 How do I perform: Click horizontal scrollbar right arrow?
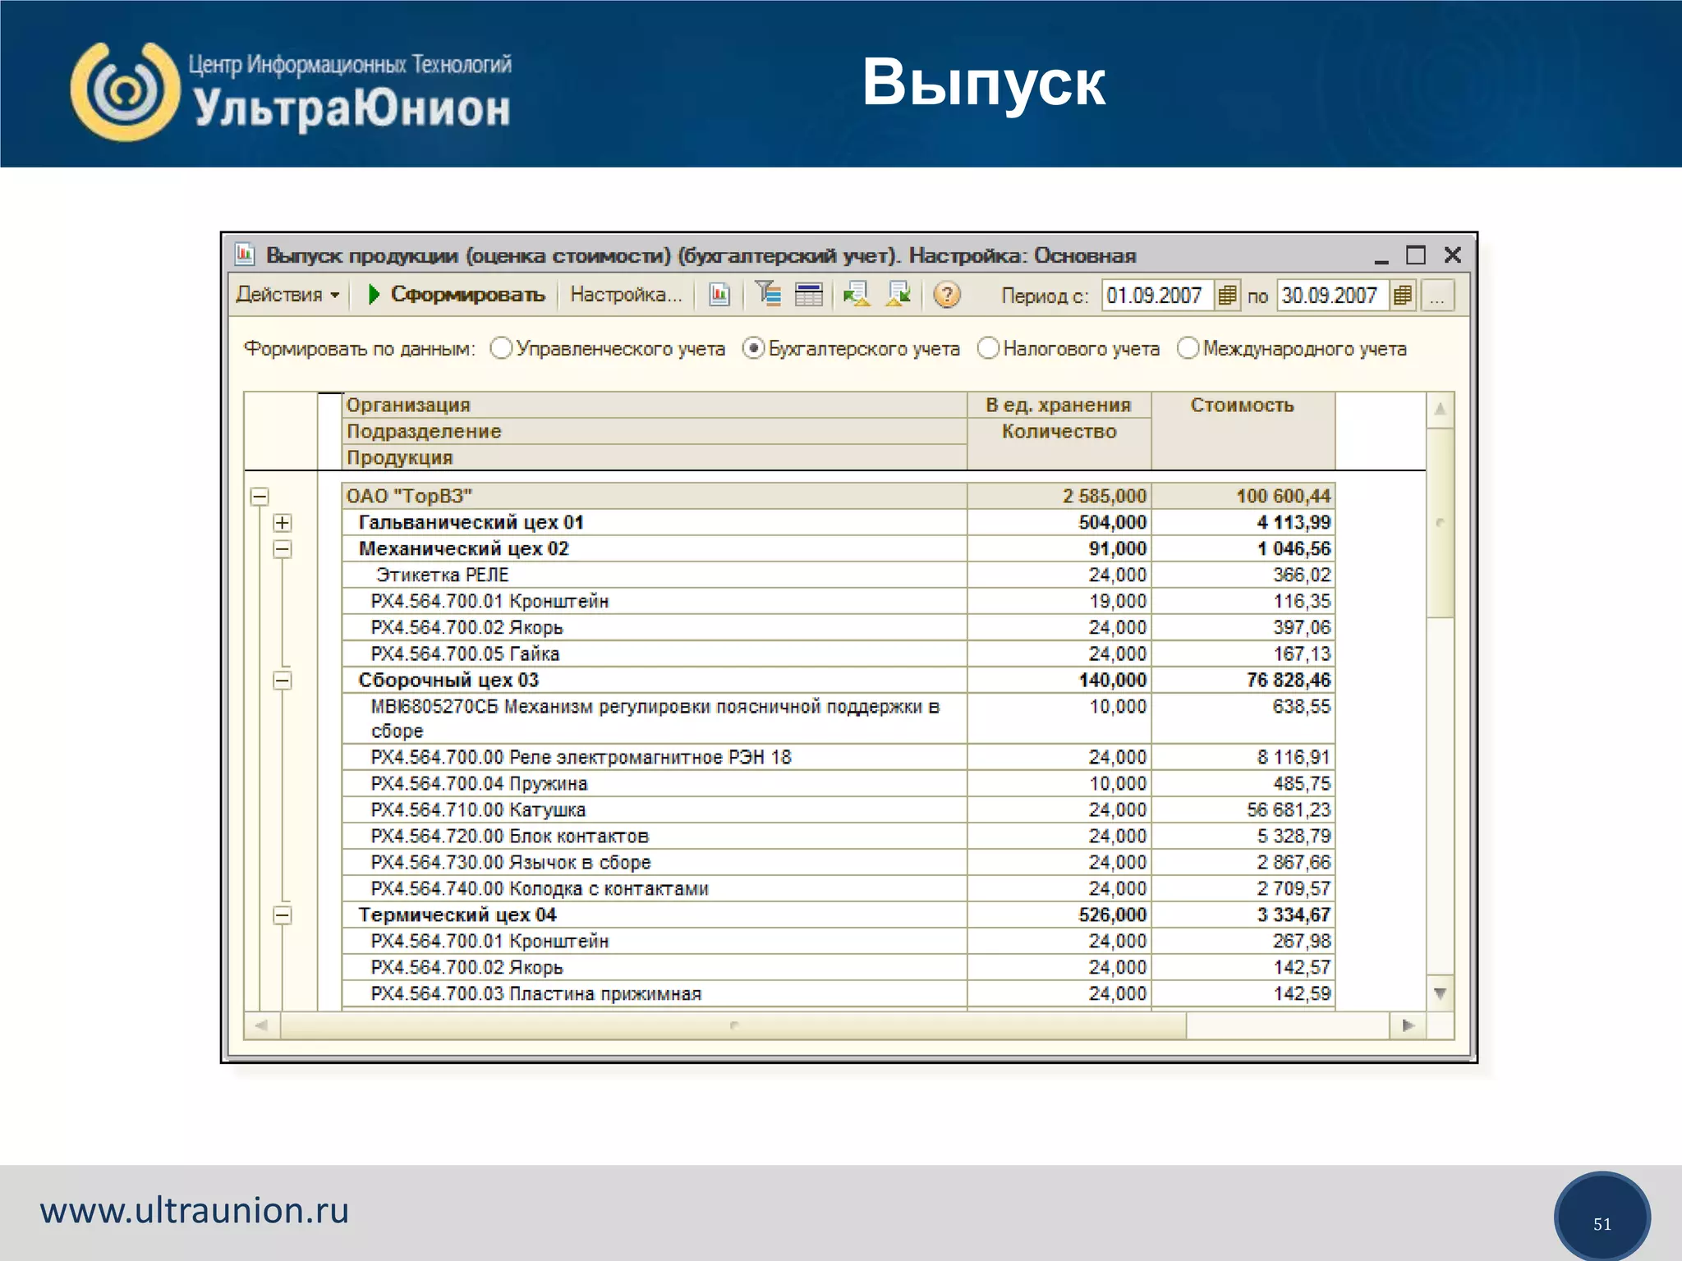[x=1408, y=1025]
